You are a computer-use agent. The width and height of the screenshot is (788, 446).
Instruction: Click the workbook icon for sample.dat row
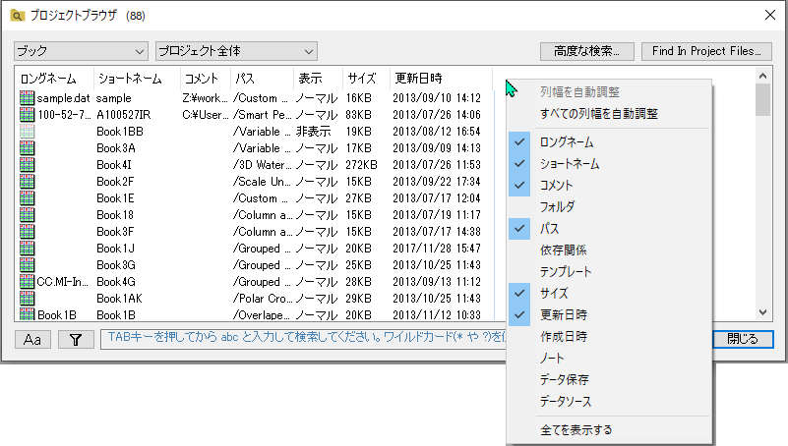click(x=28, y=98)
